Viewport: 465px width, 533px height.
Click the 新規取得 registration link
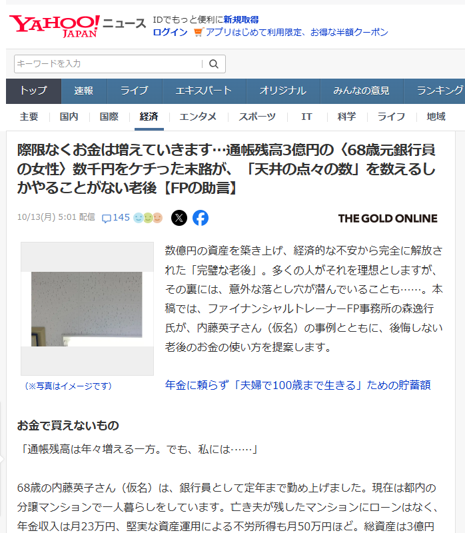(x=241, y=19)
